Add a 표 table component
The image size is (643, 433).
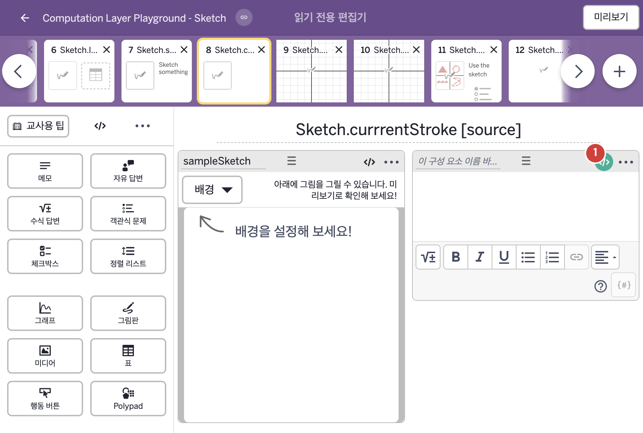[128, 356]
